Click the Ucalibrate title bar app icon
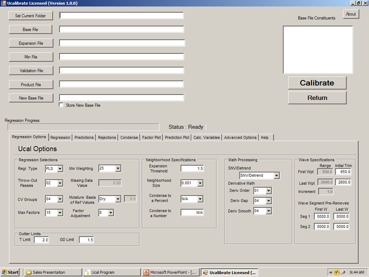Viewport: 369px width, 277px height. (x=3, y=3)
